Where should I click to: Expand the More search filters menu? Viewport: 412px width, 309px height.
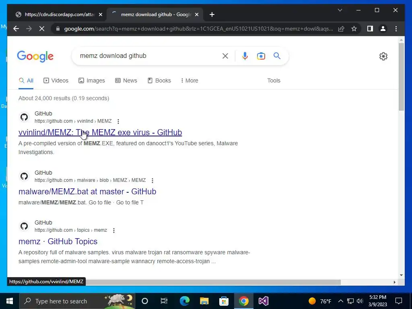point(190,80)
